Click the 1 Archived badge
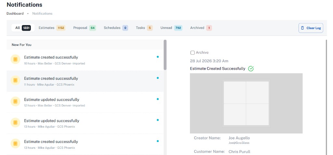The image size is (333, 155). (x=209, y=28)
